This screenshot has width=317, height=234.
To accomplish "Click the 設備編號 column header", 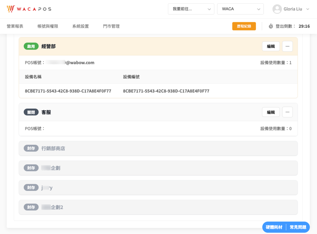I will [131, 77].
